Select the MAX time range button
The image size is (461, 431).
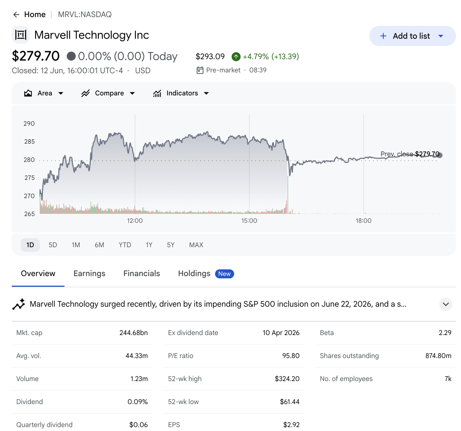pyautogui.click(x=196, y=245)
